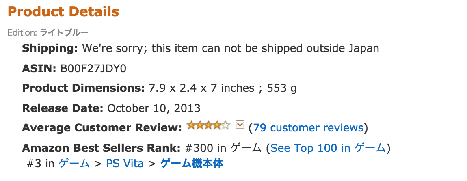Image resolution: width=467 pixels, height=181 pixels.
Task: Click the first gold rating star
Action: coord(191,125)
